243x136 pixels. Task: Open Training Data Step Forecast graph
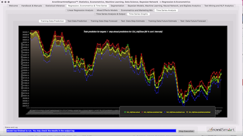(x=104, y=21)
